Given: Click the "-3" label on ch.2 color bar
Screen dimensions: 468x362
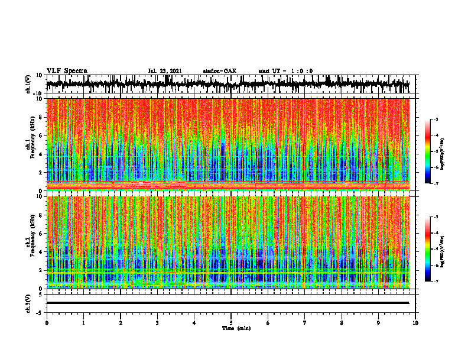Looking at the screenshot, I should pyautogui.click(x=435, y=217).
